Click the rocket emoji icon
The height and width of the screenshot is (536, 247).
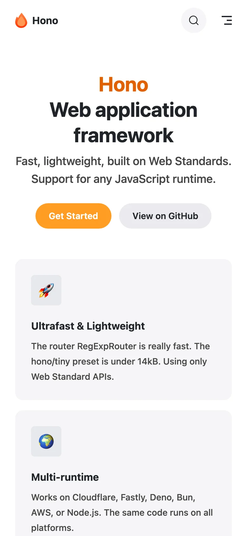pyautogui.click(x=46, y=290)
